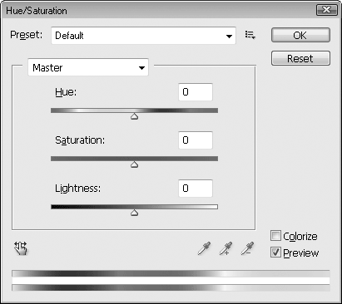Click the Preset label text
The width and height of the screenshot is (342, 304).
(x=27, y=35)
